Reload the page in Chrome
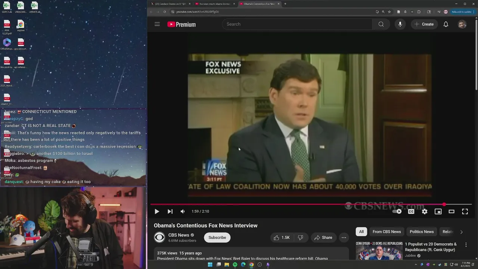This screenshot has height=269, width=478. coord(165,12)
